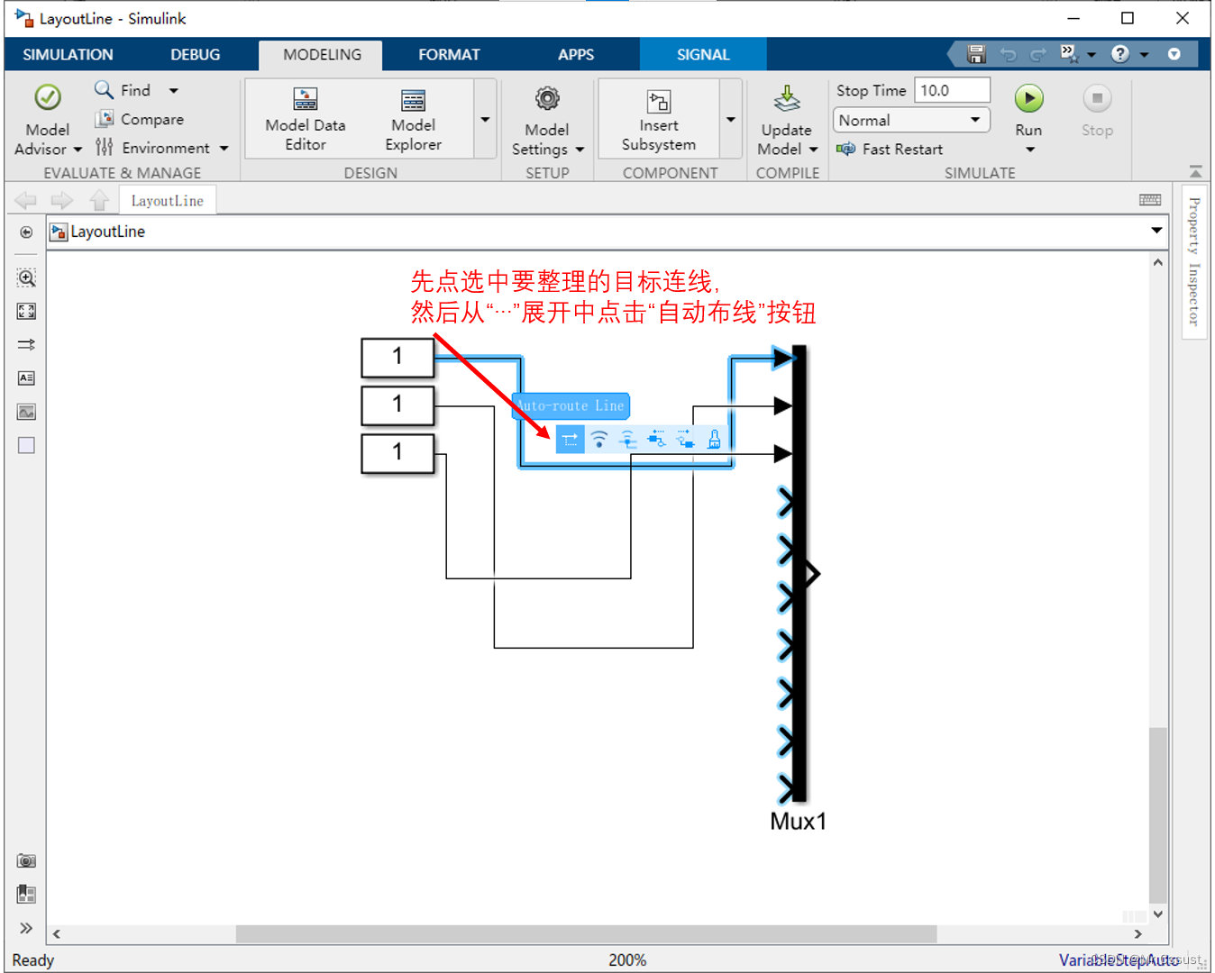1215x973 pixels.
Task: Click the Insert Subsystem icon
Action: coord(658,101)
